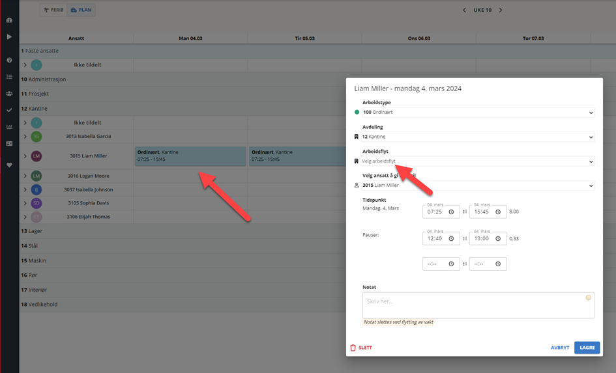Image resolution: width=616 pixels, height=373 pixels.
Task: Switch to PLAN view tab
Action: pyautogui.click(x=81, y=10)
